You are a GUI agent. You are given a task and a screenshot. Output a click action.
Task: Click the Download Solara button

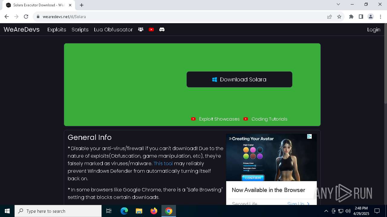pos(239,80)
